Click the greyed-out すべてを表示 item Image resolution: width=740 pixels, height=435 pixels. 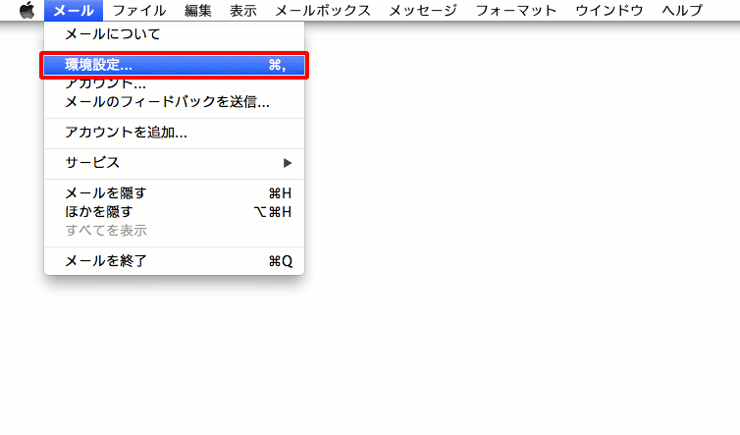(x=106, y=230)
